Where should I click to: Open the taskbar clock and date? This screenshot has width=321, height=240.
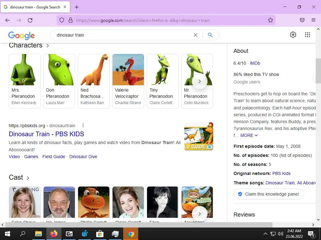pos(294,234)
